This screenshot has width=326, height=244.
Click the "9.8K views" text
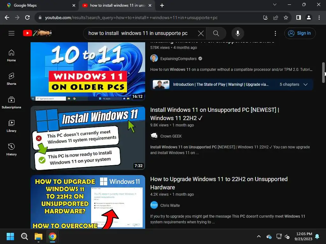159,125
